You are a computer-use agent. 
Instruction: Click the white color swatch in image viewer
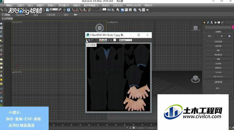pos(114,40)
